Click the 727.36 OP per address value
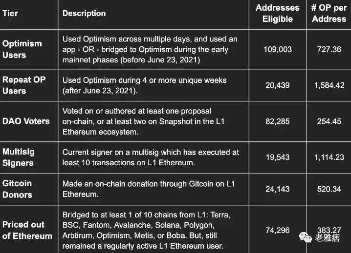This screenshot has height=253, width=351. point(329,50)
